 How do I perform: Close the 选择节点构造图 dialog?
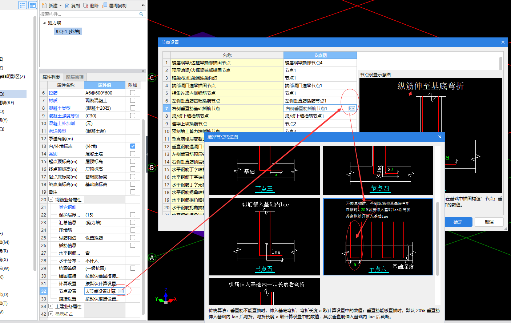(440, 137)
